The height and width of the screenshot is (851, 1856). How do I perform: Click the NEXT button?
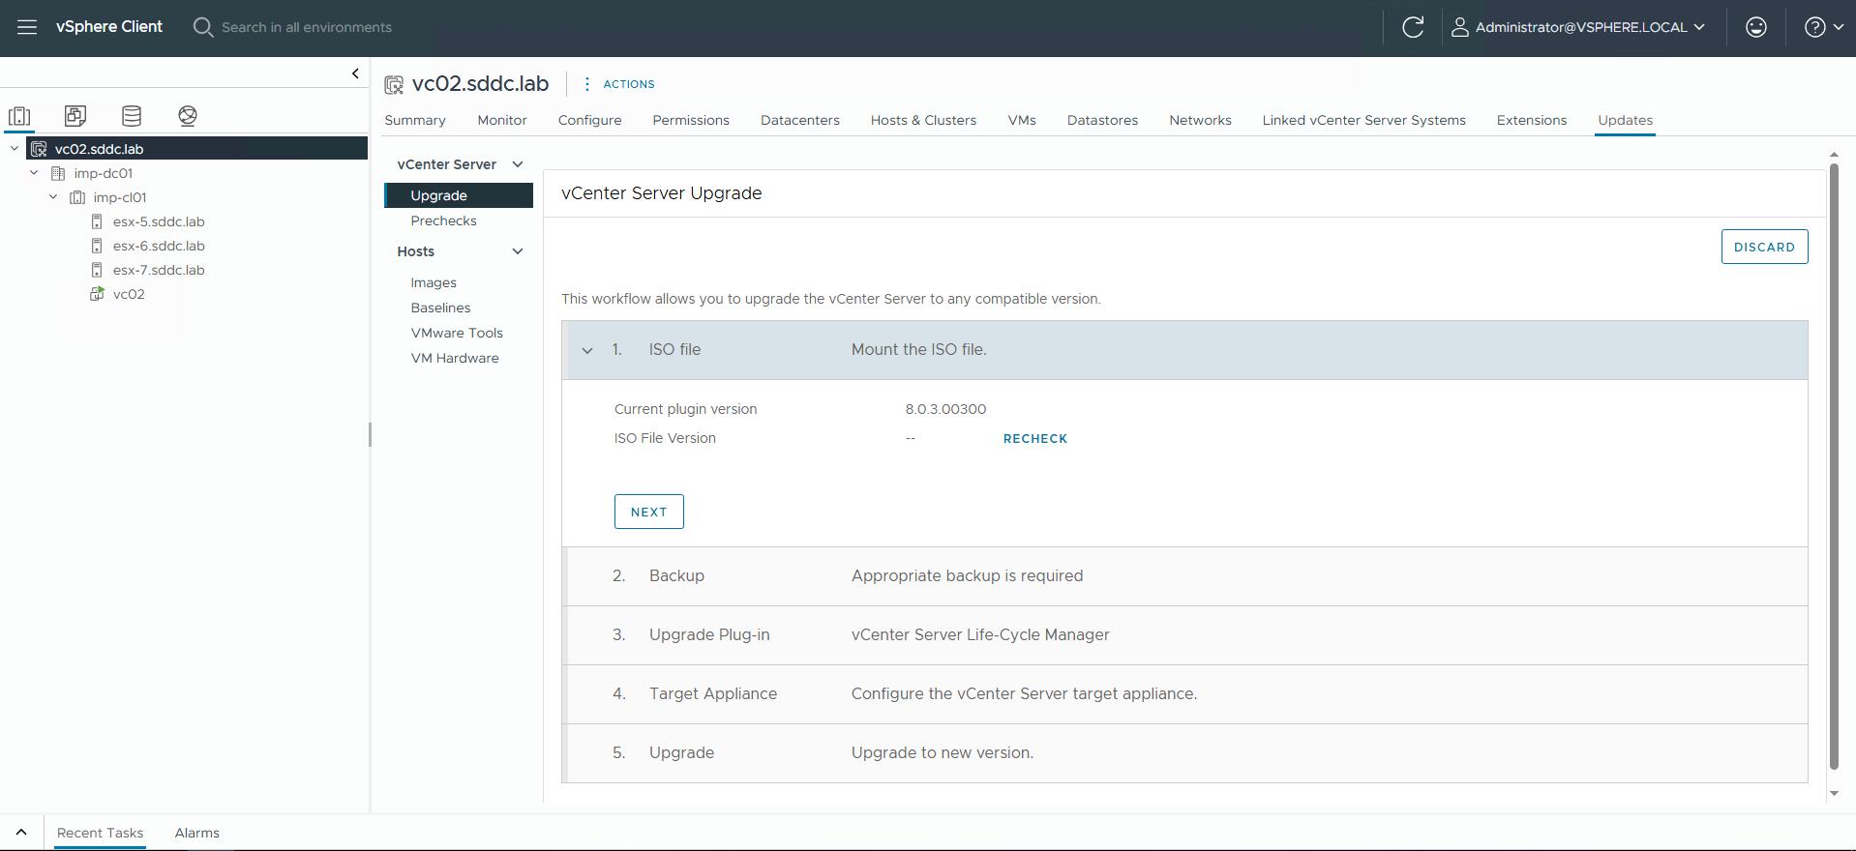coord(648,512)
